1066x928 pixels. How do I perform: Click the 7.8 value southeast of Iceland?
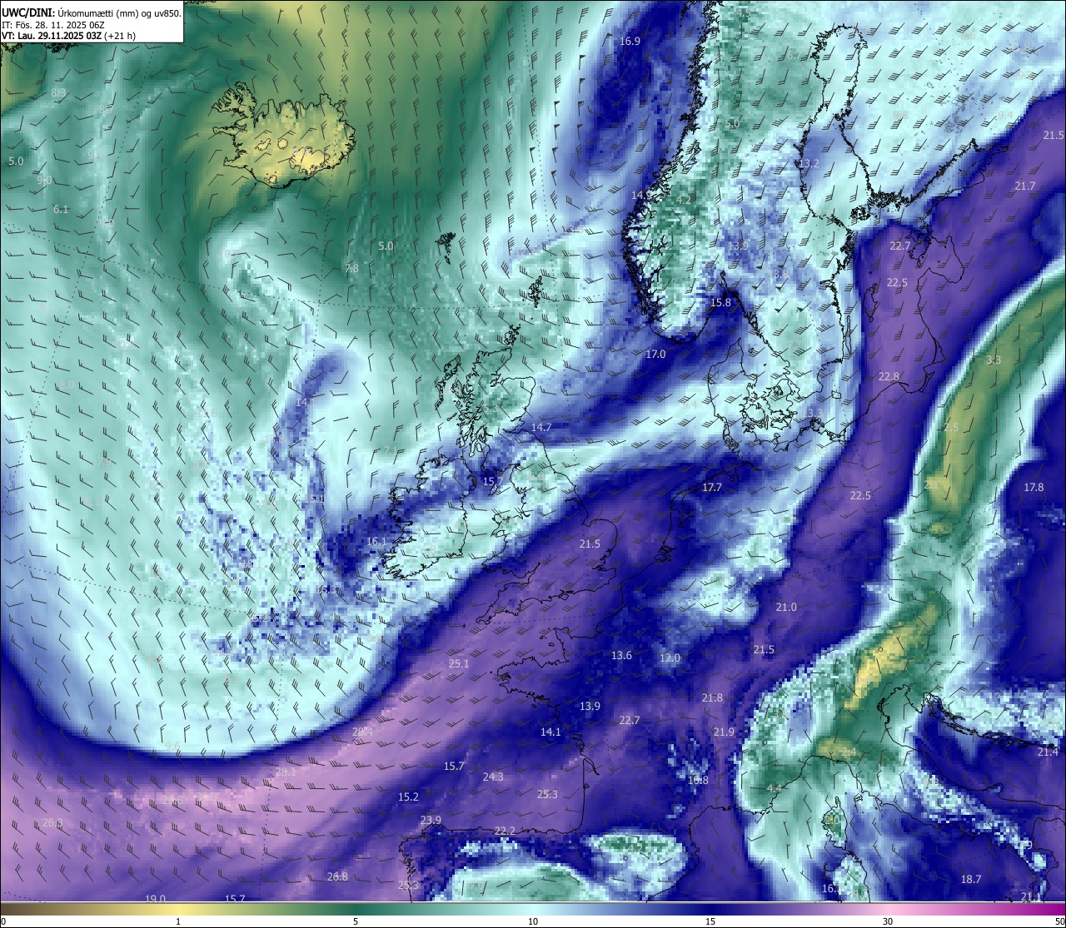pyautogui.click(x=352, y=269)
